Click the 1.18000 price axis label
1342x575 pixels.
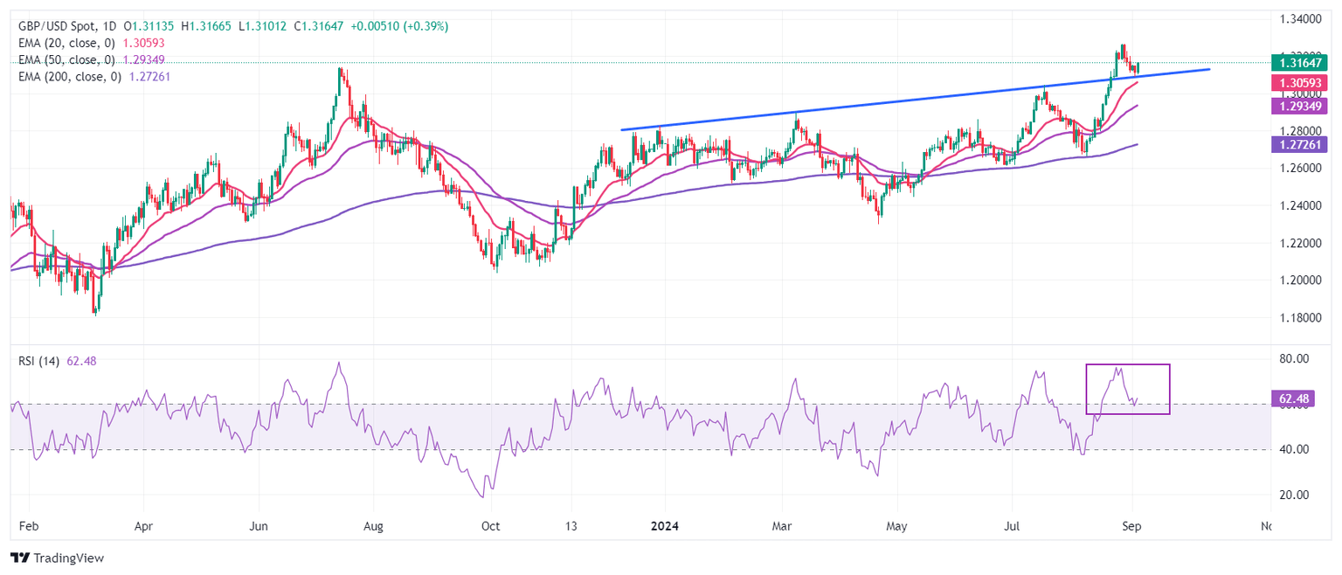pyautogui.click(x=1299, y=318)
